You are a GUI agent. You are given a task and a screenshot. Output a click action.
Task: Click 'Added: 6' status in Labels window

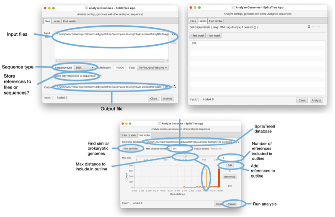coord(208,99)
